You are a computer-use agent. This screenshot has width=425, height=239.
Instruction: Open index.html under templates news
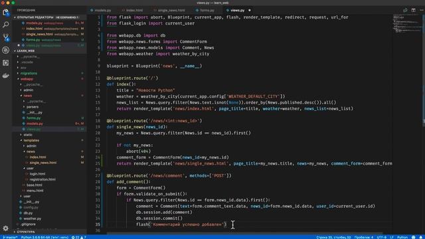tap(38, 157)
